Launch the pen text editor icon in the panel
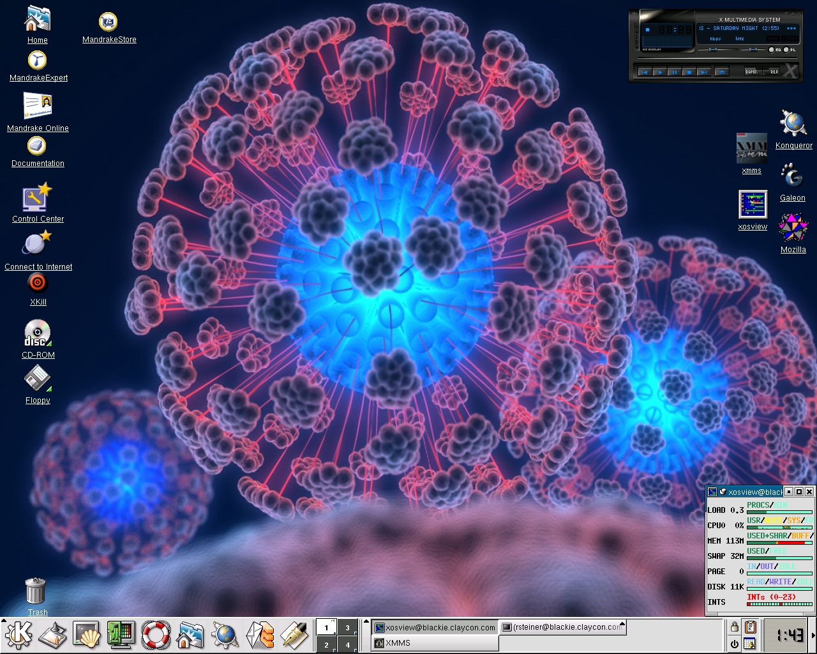 coord(294,635)
